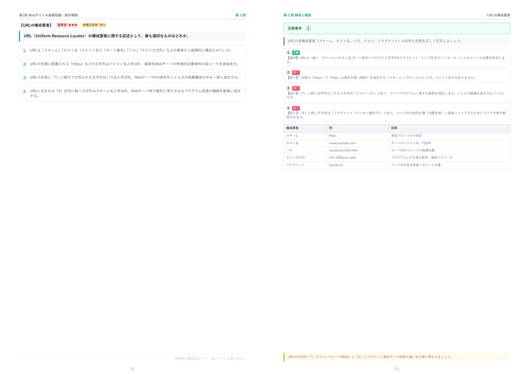The width and height of the screenshot is (529, 374).
Task: Click the chapter header '第1章 Webサイトの基礎知識・動作環境'
Action: click(48, 15)
